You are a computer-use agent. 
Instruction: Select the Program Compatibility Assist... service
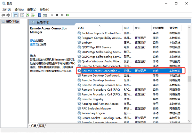point(130,38)
